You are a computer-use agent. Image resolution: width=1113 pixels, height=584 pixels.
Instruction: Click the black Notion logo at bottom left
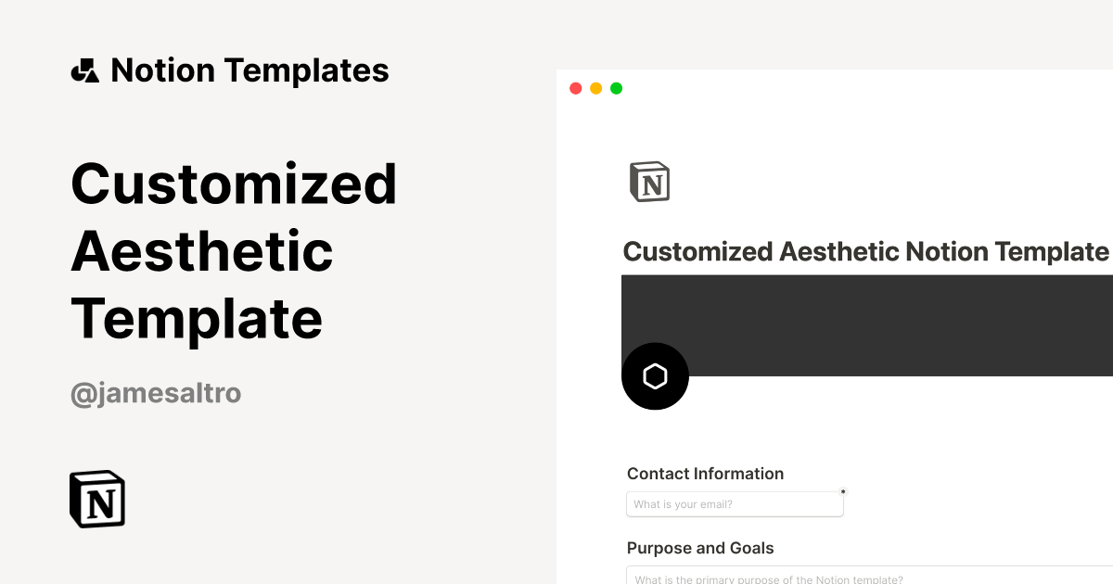click(x=97, y=499)
